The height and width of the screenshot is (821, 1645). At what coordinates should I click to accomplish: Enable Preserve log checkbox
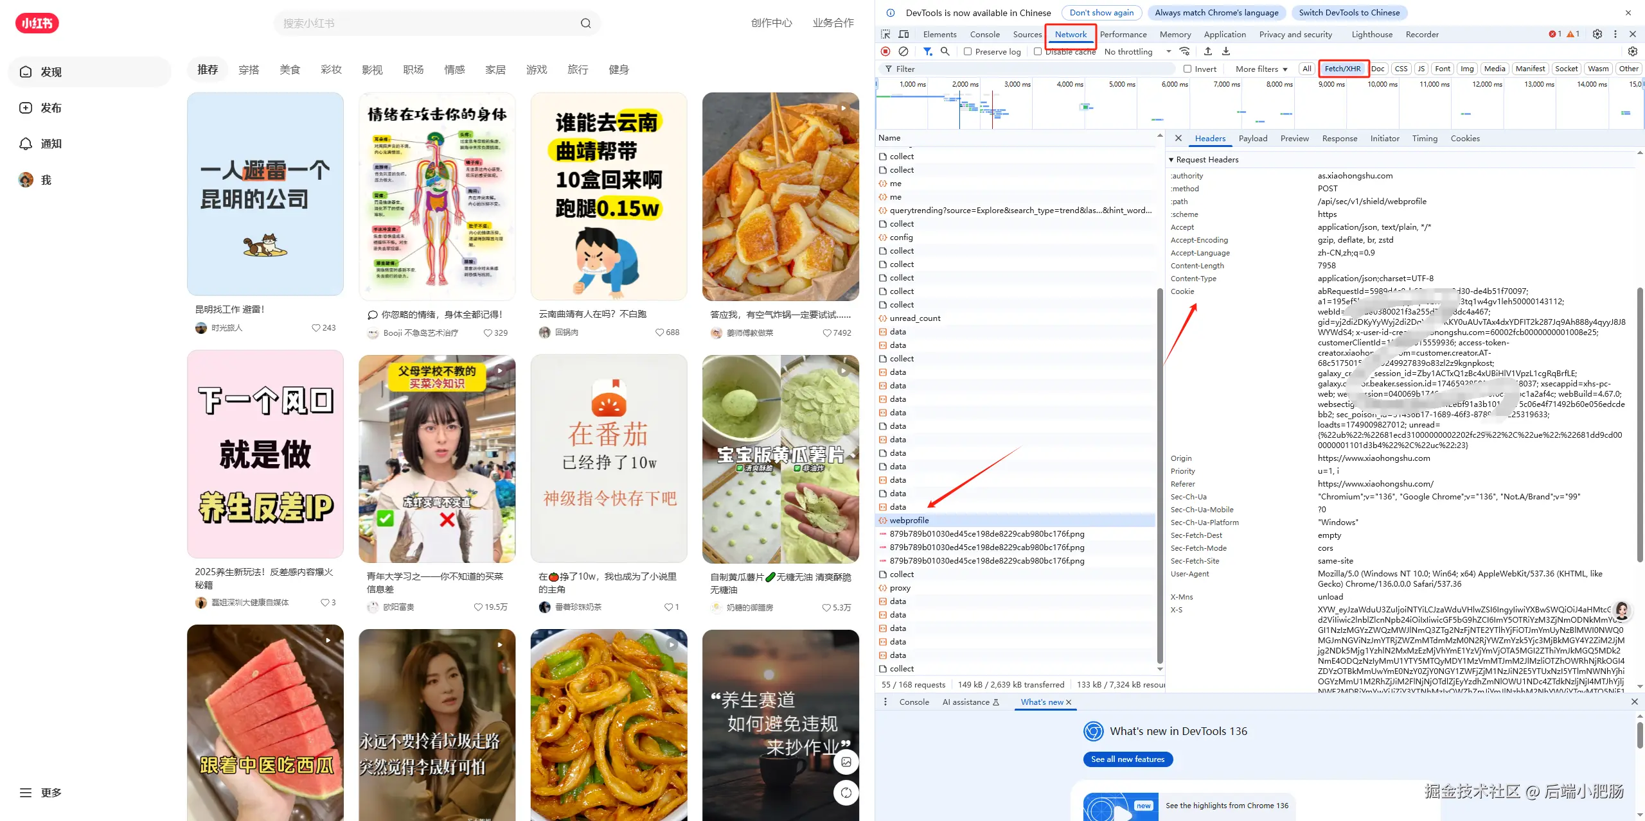(x=968, y=51)
